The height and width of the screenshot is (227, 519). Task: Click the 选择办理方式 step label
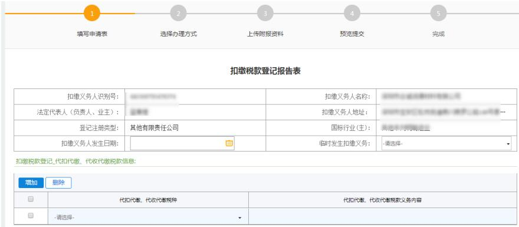coord(178,34)
